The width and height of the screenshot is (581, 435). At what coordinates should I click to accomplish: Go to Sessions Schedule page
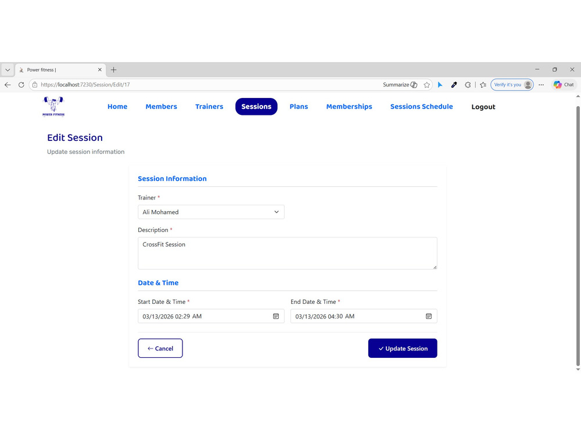(421, 107)
